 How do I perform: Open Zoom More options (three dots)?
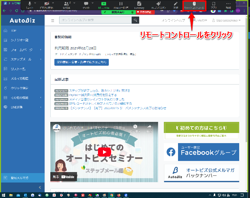coord(229,5)
